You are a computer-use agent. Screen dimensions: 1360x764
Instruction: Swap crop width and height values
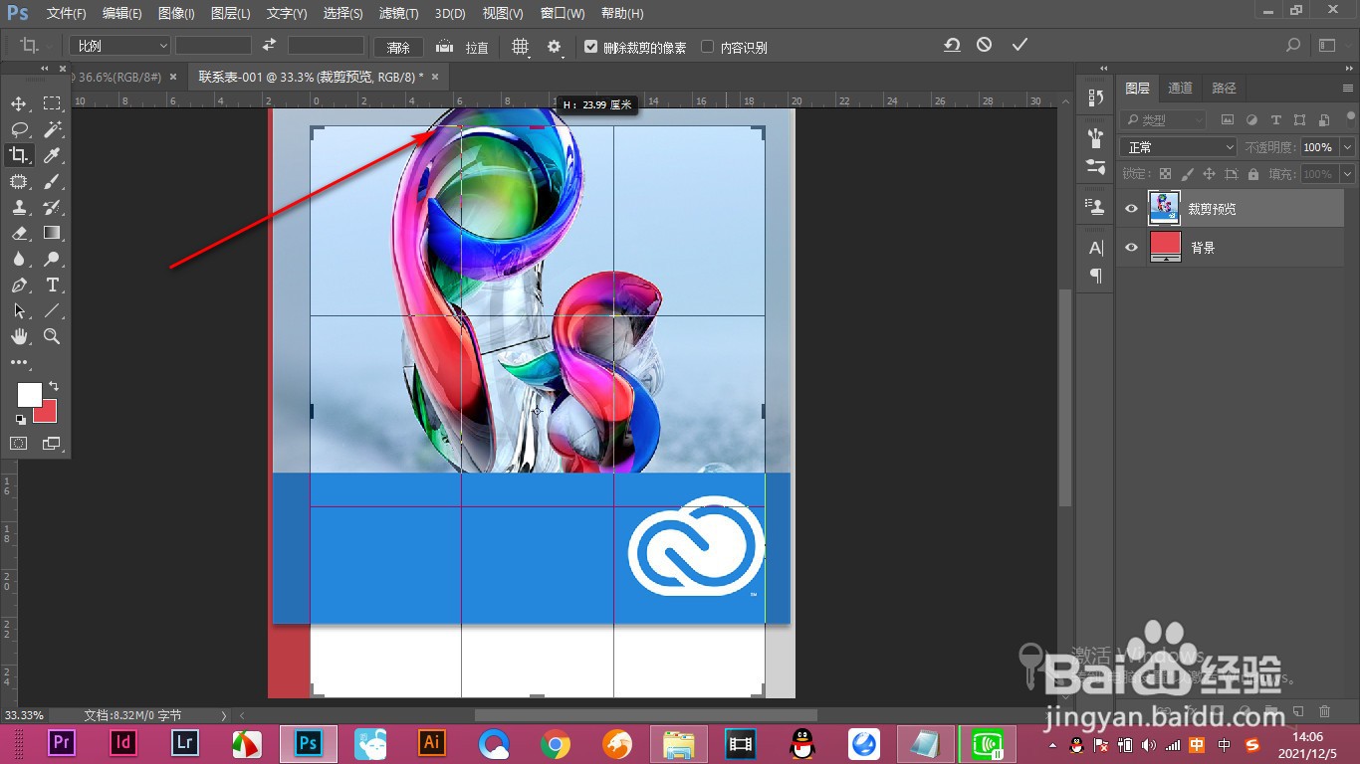[269, 46]
